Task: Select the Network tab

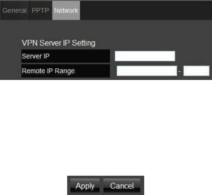Action: click(66, 10)
